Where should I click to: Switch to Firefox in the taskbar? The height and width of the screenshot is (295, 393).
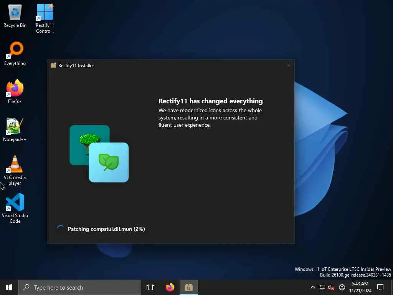[x=170, y=287]
